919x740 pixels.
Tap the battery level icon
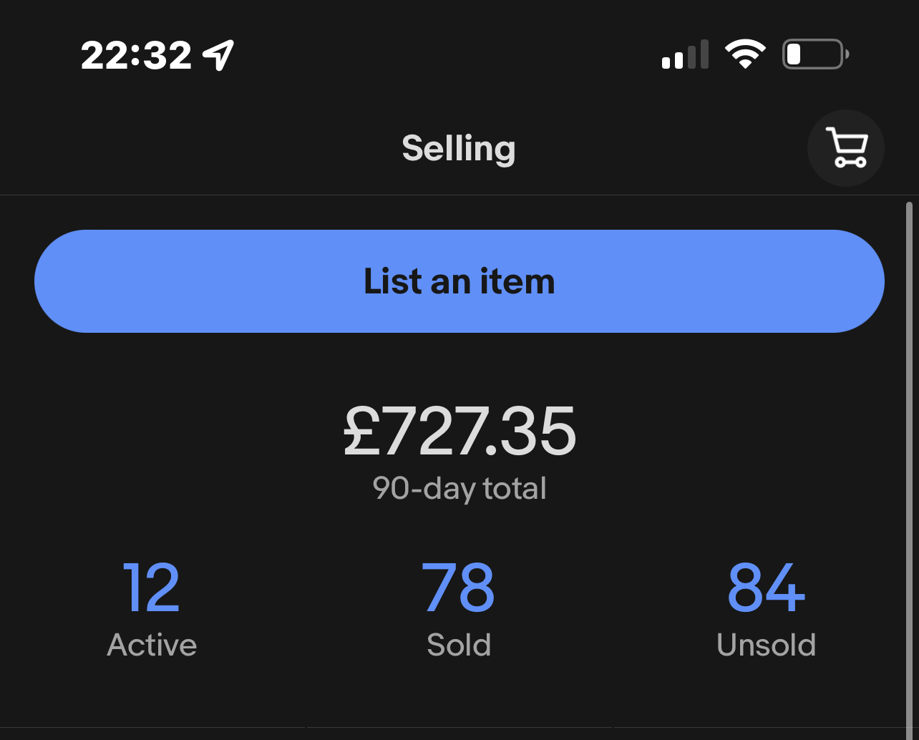click(816, 54)
